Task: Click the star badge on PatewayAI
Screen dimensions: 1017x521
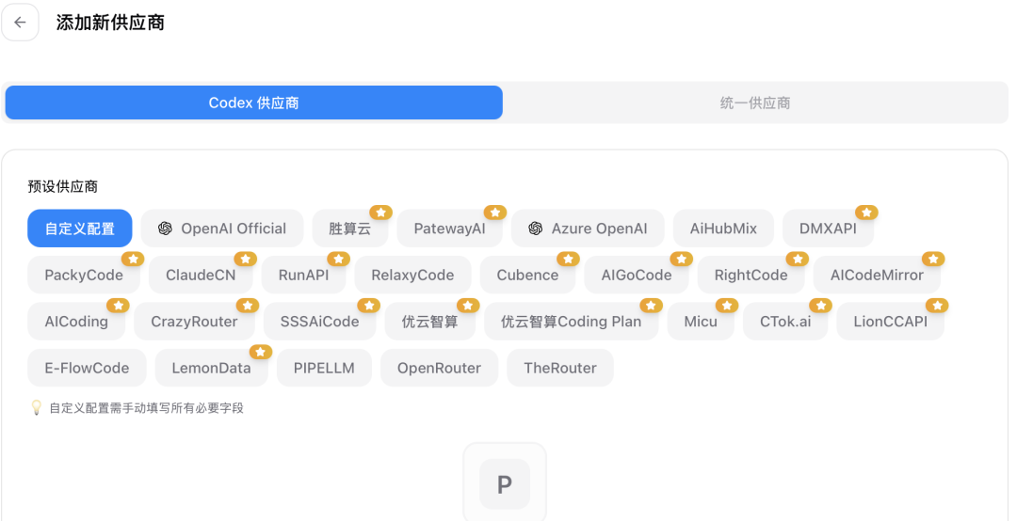Action: (495, 212)
